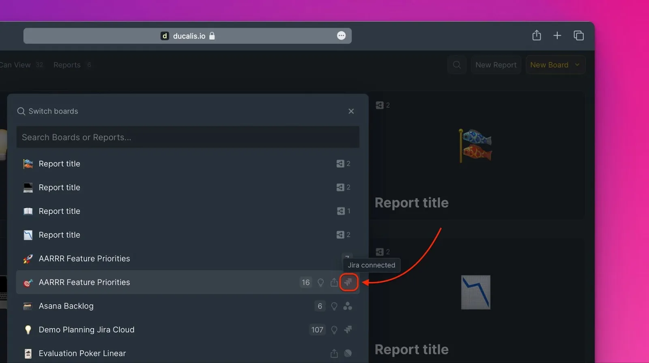649x363 pixels.
Task: Click Linear icon on Evaluation Poker Linear row
Action: [348, 354]
